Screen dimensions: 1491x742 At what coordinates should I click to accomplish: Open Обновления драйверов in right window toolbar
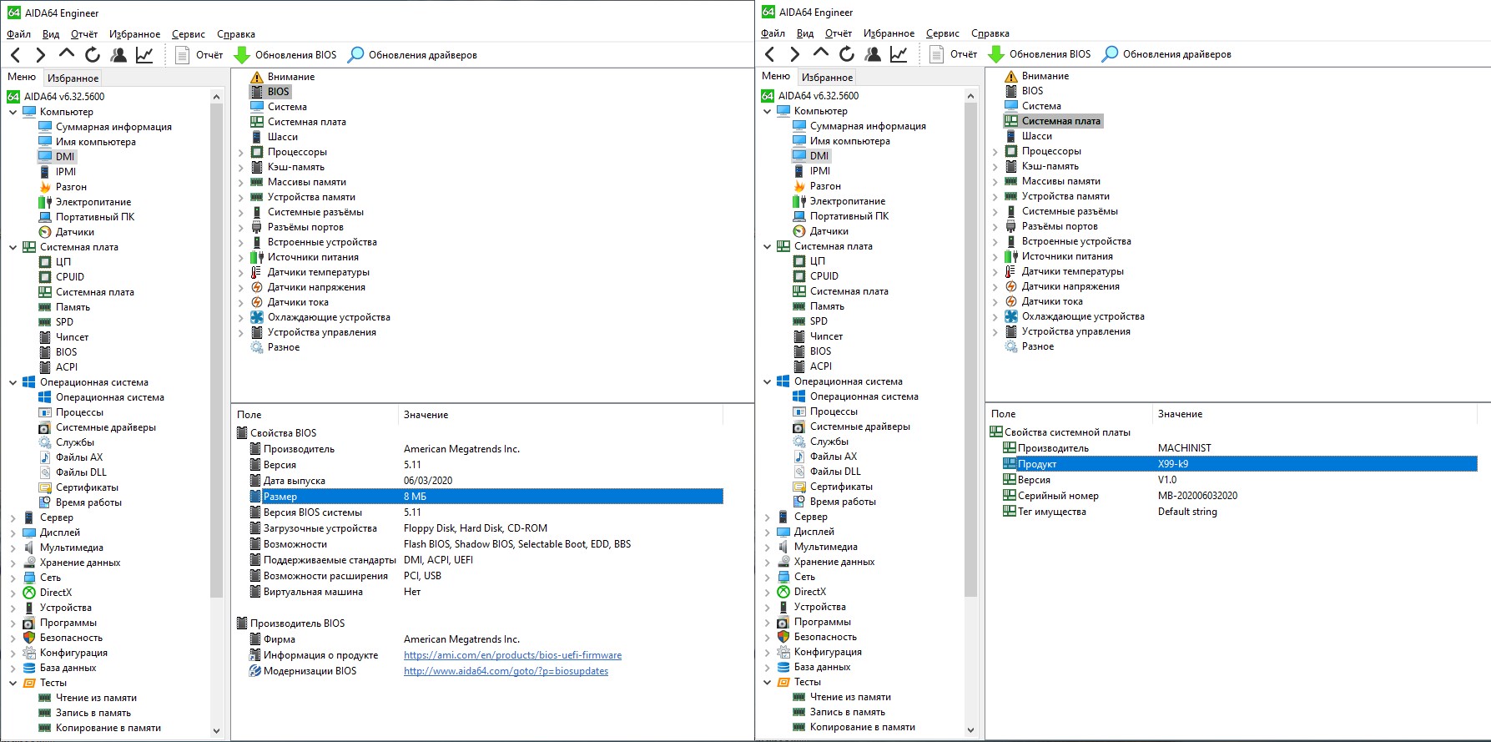pos(1166,54)
